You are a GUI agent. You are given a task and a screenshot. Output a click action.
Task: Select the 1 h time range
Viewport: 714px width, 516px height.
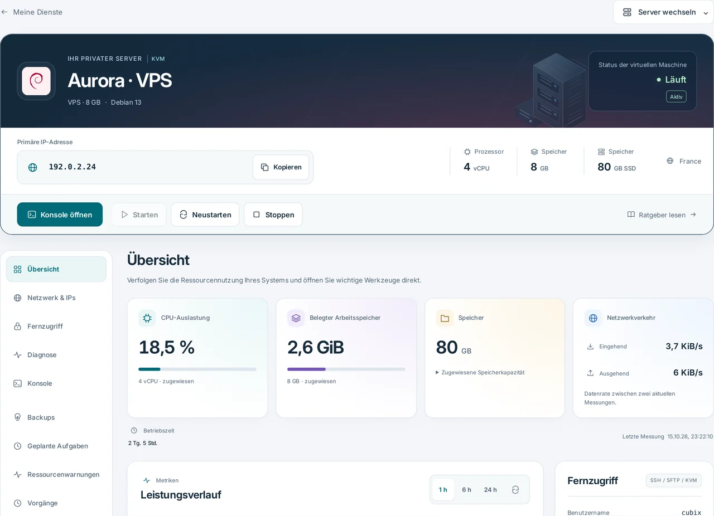coord(443,490)
